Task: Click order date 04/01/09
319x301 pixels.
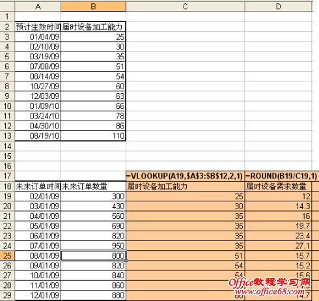Action: click(38, 216)
